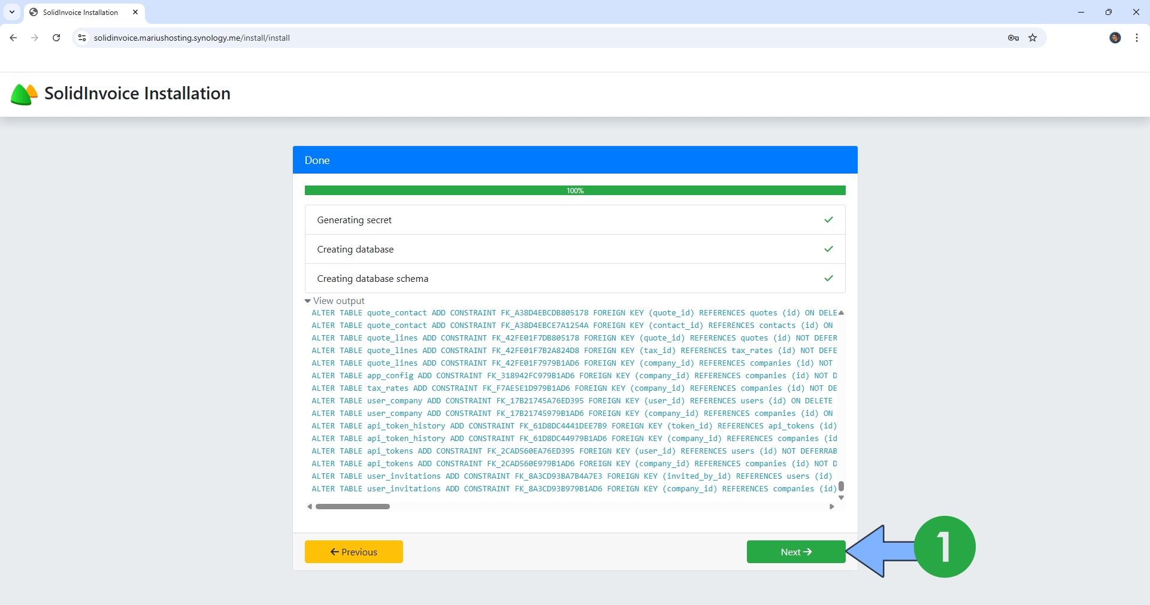The image size is (1150, 605).
Task: Click output scroll-down arrow
Action: 841,498
